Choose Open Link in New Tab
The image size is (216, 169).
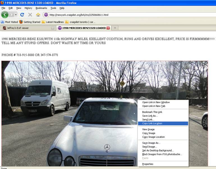point(163,106)
